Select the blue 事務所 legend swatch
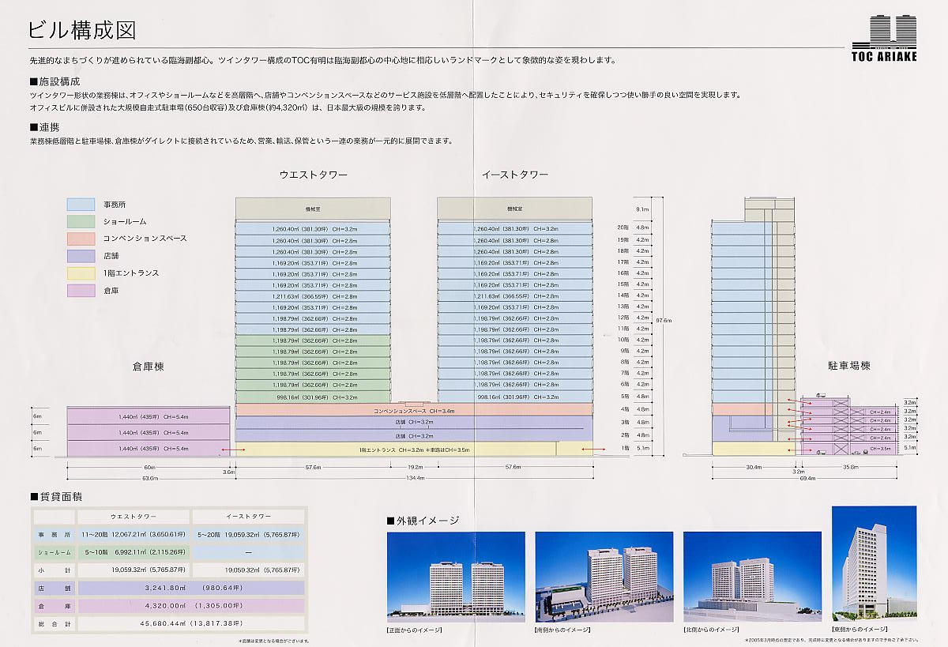 point(81,204)
